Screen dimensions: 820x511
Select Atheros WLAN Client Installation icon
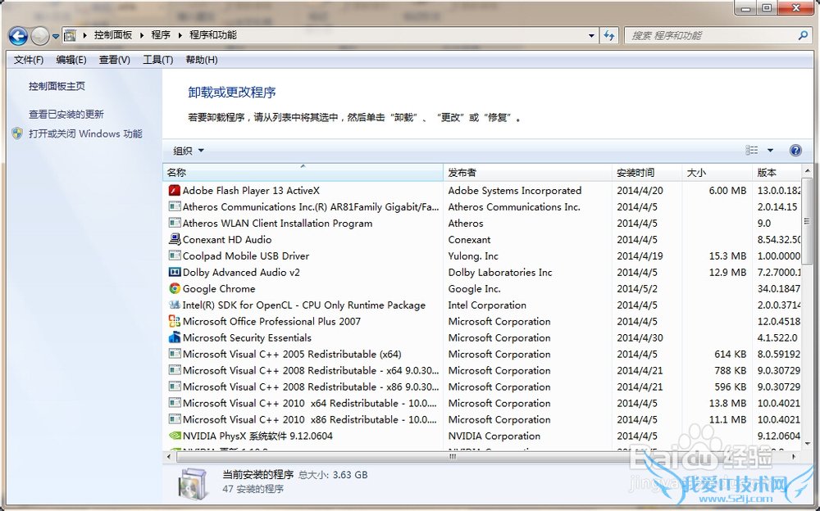(x=174, y=223)
